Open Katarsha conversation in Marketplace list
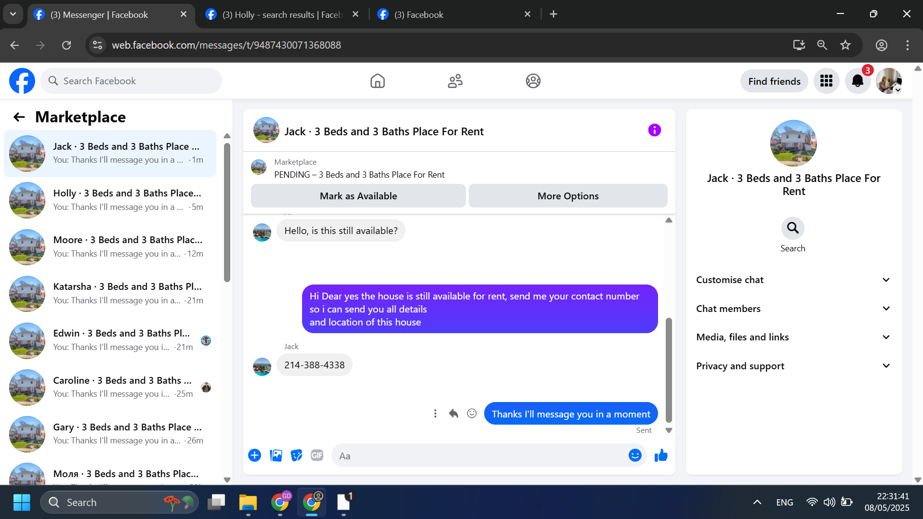The height and width of the screenshot is (519, 923). click(x=110, y=294)
